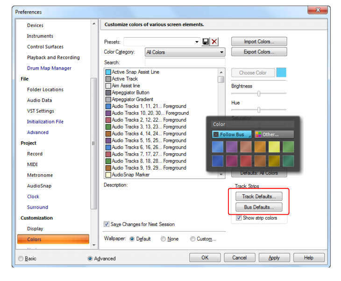Select VST Settings in the sidebar
Screen dimensions: 341x281
point(41,111)
